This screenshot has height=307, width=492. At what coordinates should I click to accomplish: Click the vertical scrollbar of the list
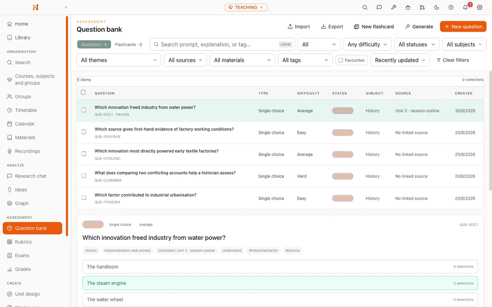click(x=490, y=130)
